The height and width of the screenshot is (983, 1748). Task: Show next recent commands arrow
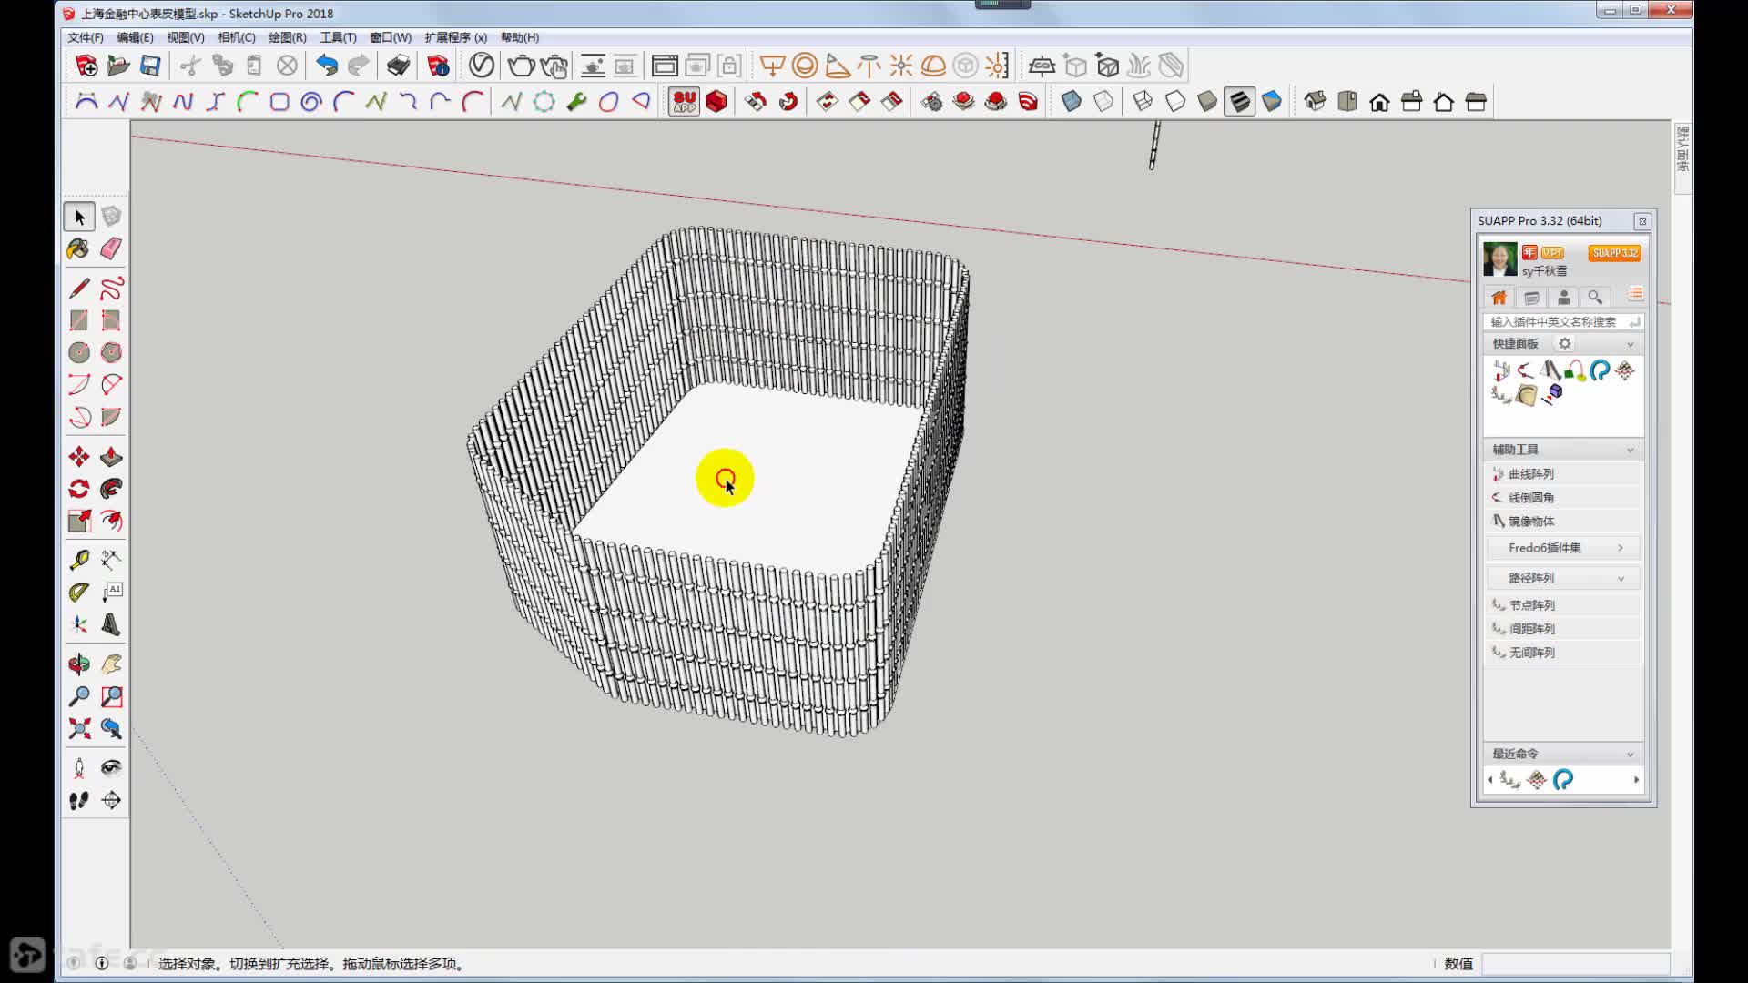click(x=1636, y=780)
